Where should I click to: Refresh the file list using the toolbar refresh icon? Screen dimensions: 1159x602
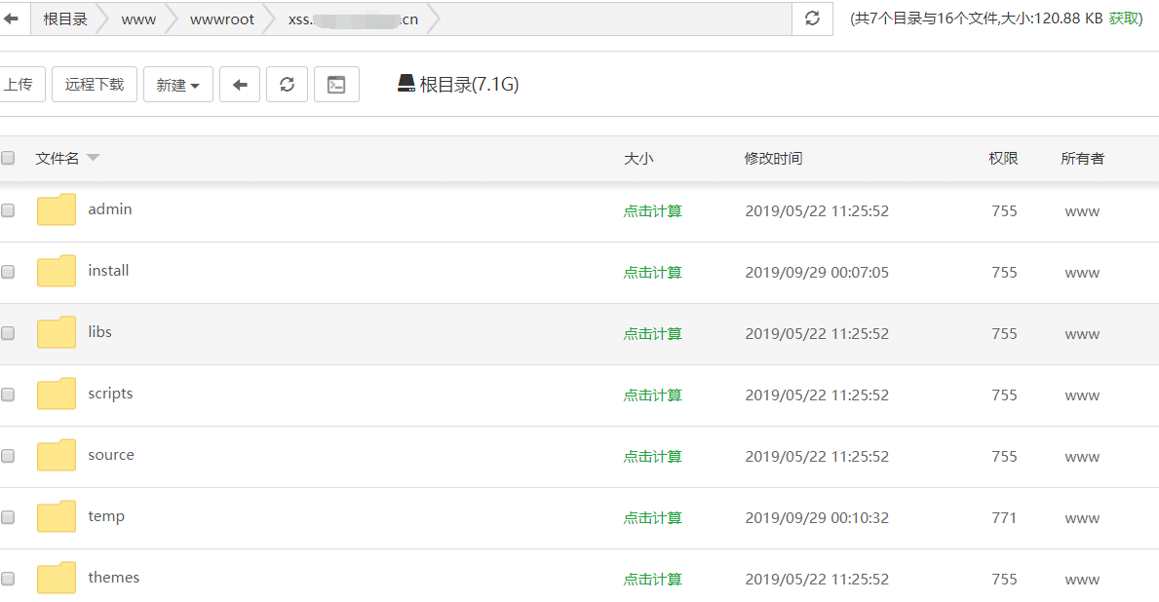pyautogui.click(x=287, y=85)
